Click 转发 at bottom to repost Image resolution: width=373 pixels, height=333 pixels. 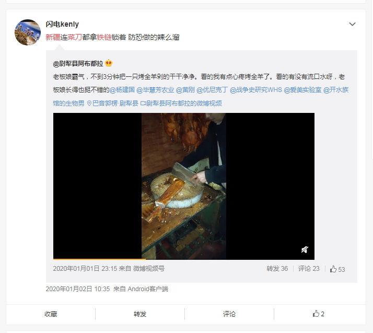(140, 314)
